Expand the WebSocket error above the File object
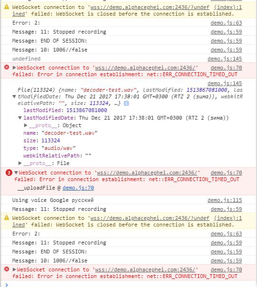257x287 pixels. pos(14,68)
